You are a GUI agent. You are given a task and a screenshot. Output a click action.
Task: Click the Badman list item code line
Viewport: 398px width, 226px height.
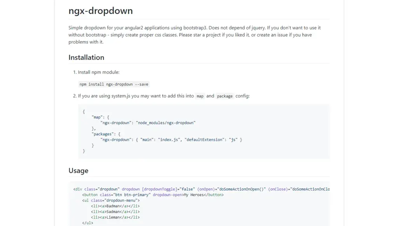(115, 206)
